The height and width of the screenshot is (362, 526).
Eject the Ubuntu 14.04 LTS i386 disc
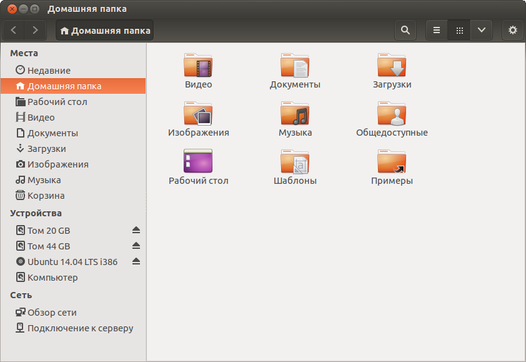(136, 261)
